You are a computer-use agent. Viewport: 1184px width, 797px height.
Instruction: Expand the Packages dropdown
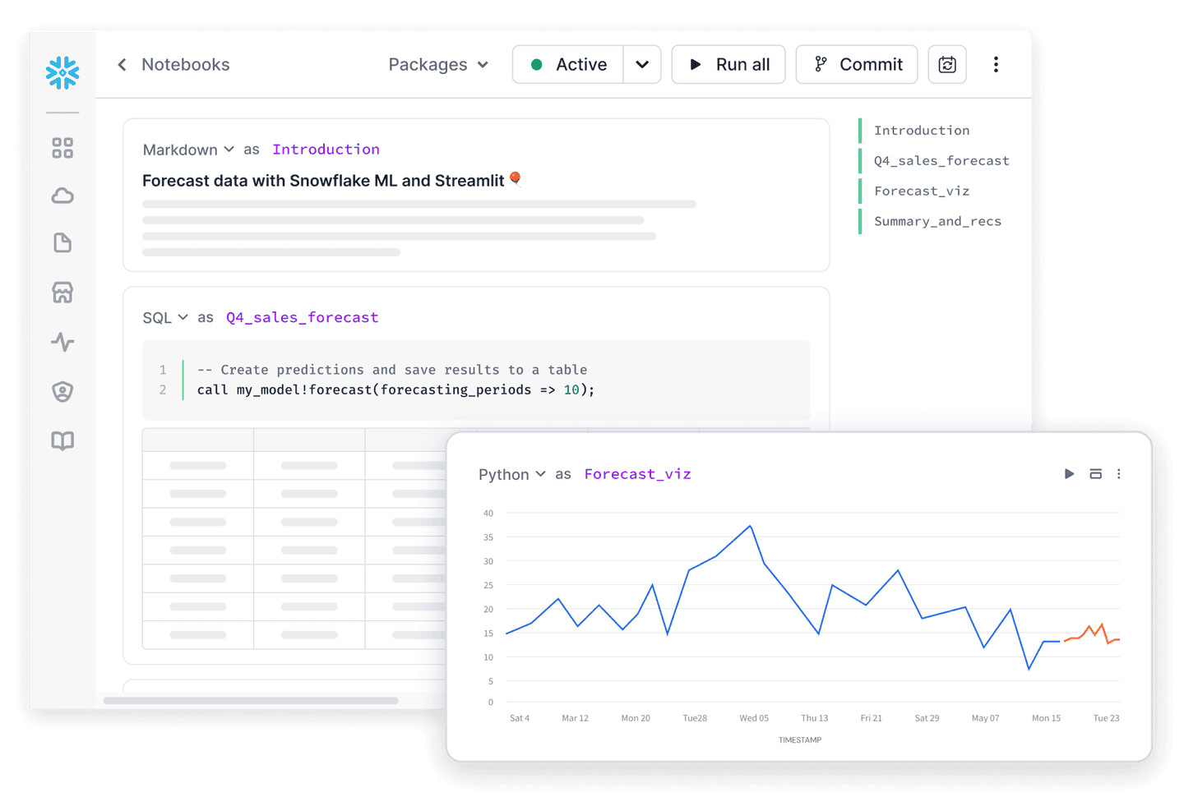438,65
